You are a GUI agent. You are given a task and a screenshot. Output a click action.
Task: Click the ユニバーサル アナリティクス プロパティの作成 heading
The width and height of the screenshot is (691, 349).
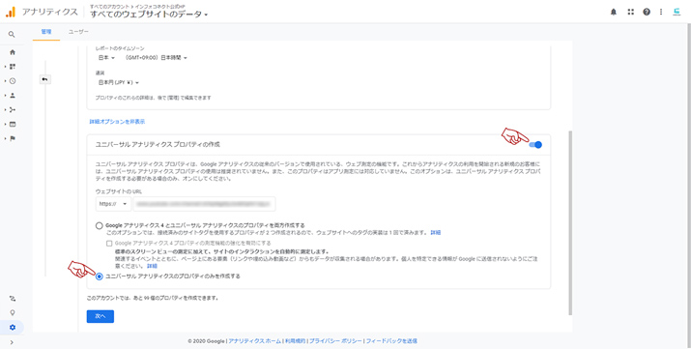158,145
